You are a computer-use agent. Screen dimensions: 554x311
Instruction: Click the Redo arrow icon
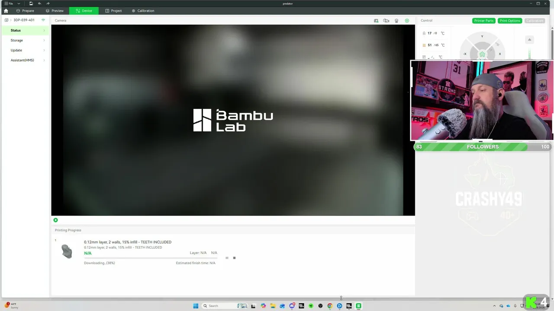point(48,3)
